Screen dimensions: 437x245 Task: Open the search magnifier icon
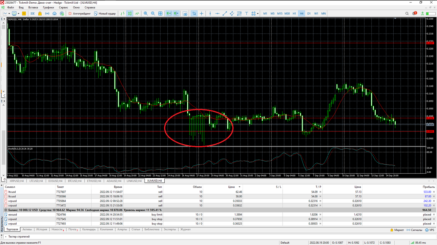(x=407, y=14)
